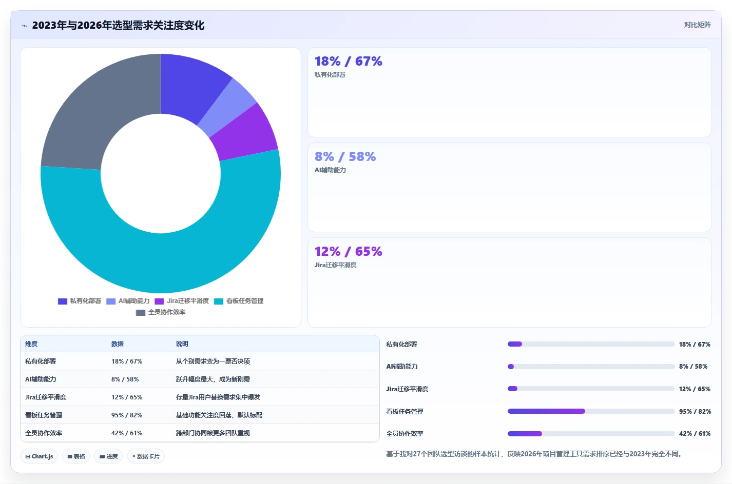Select the 全员协作效率 table row name
Image resolution: width=732 pixels, height=484 pixels.
click(x=44, y=433)
